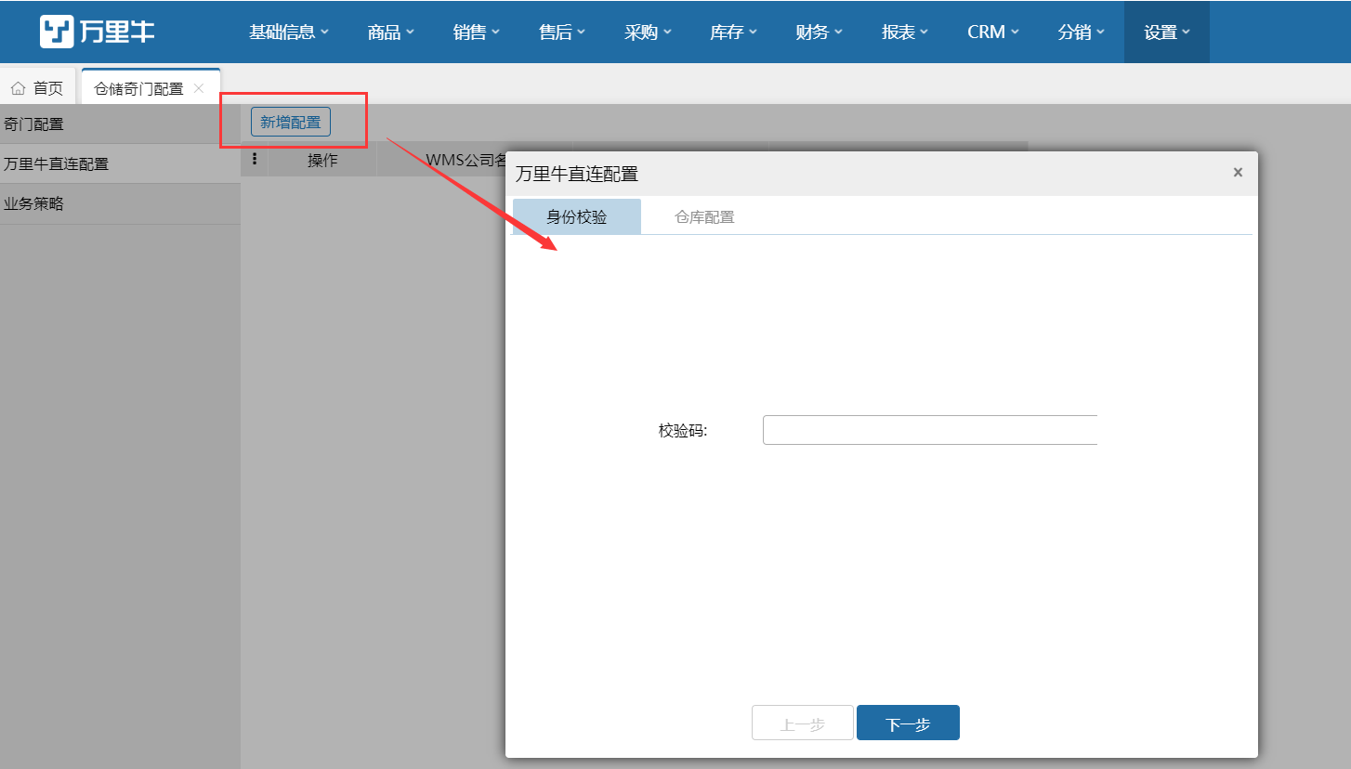
Task: Click the 校验码 label
Action: [683, 430]
